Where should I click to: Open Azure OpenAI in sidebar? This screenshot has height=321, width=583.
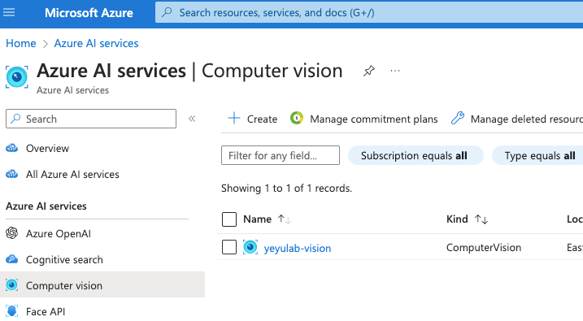[59, 234]
